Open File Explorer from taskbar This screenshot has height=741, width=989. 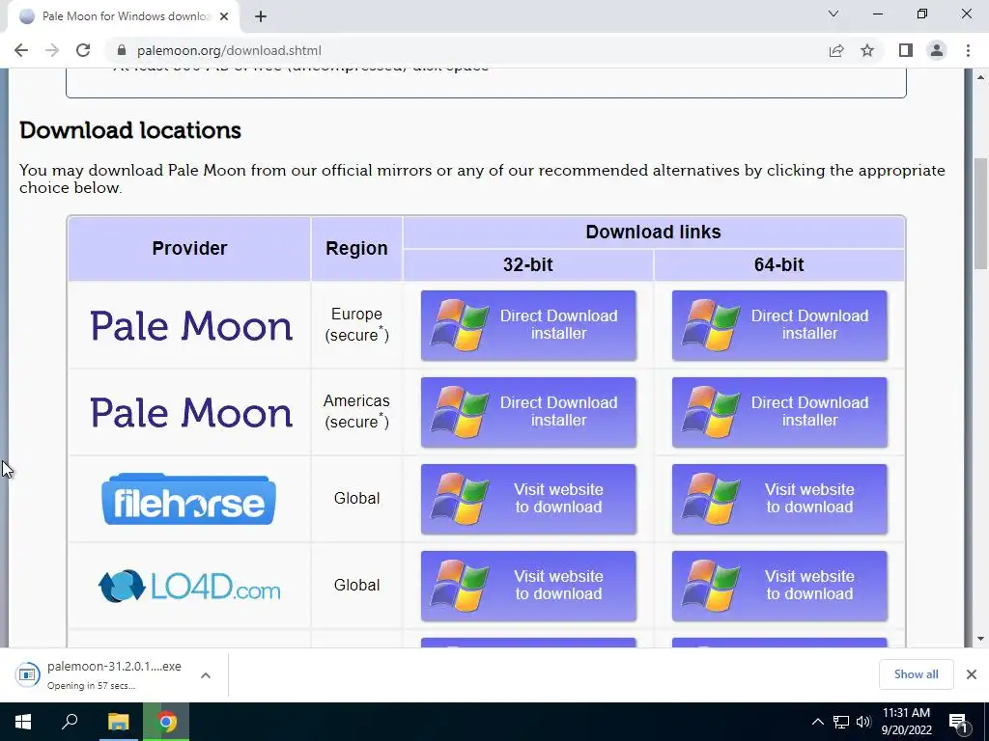[118, 722]
